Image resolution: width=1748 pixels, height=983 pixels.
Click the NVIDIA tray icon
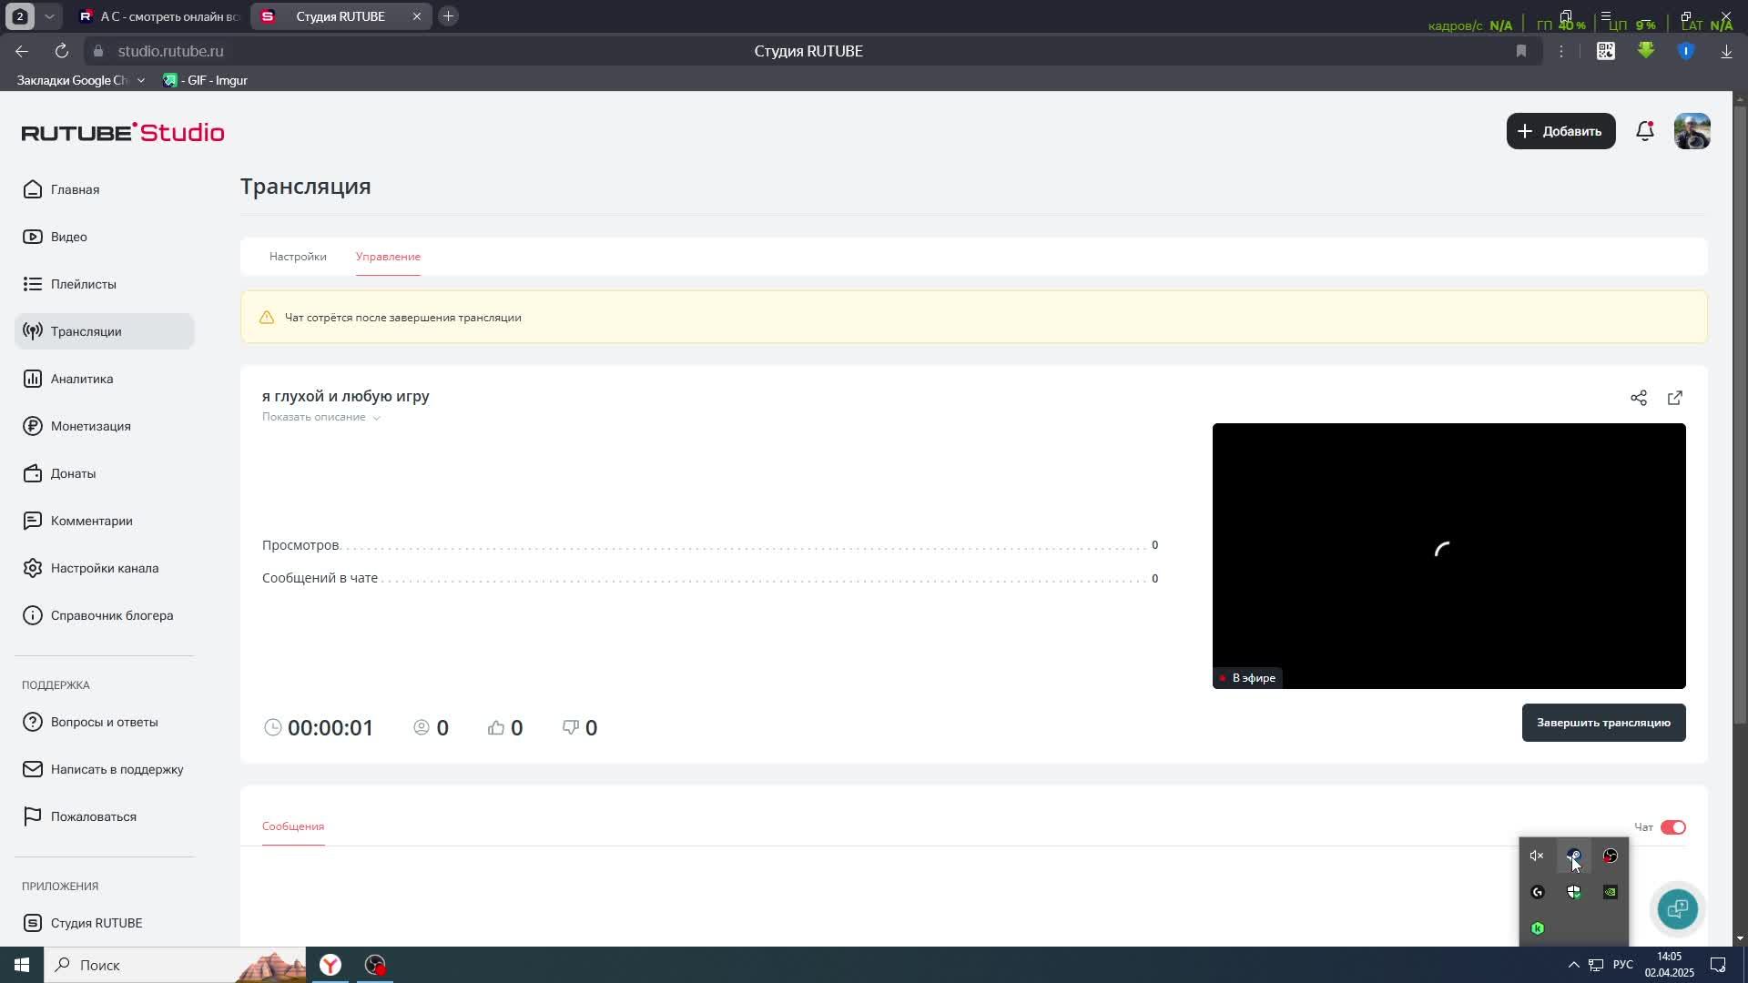pyautogui.click(x=1611, y=892)
